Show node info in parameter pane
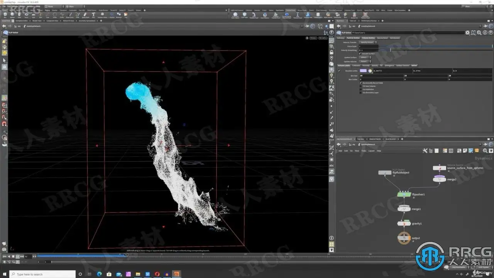 point(485,33)
